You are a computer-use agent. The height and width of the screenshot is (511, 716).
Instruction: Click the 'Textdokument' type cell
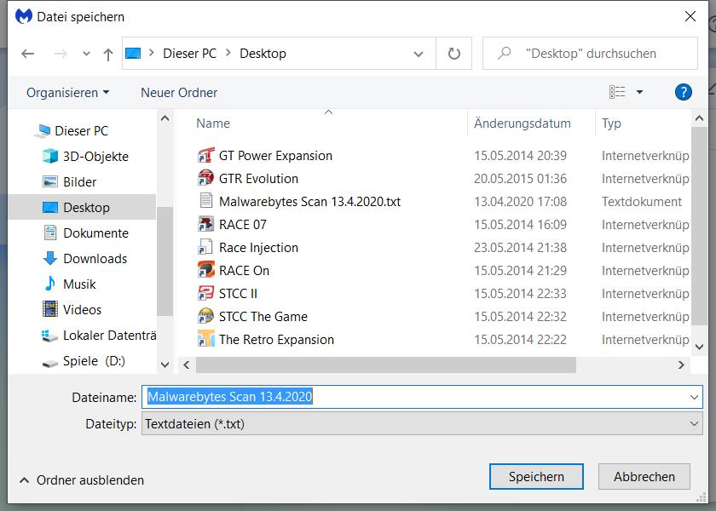(x=642, y=201)
